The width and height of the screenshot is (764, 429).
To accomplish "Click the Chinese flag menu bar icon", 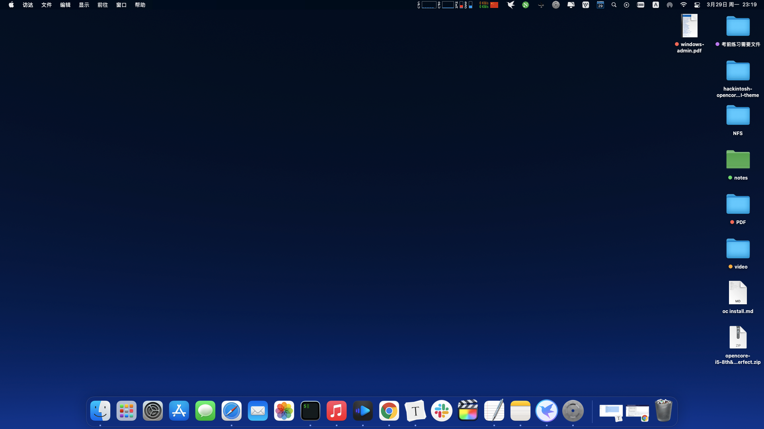I will [x=494, y=5].
